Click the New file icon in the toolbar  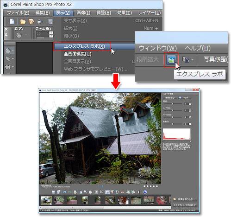pyautogui.click(x=12, y=21)
